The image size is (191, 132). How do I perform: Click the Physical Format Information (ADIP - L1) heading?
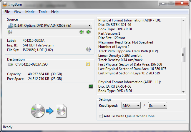pos(129,82)
